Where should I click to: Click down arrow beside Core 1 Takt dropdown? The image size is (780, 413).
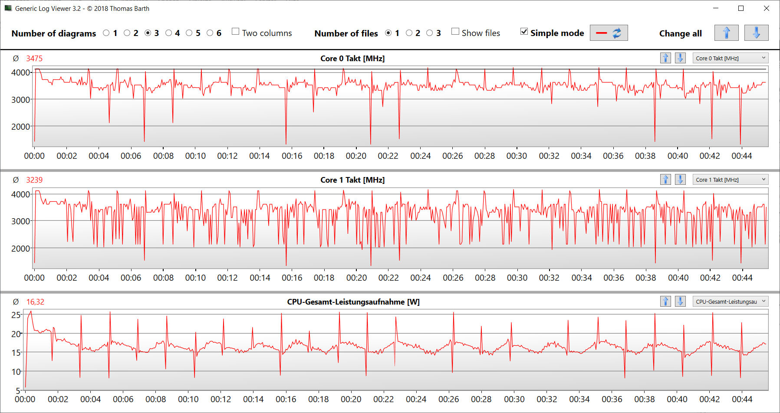point(680,180)
